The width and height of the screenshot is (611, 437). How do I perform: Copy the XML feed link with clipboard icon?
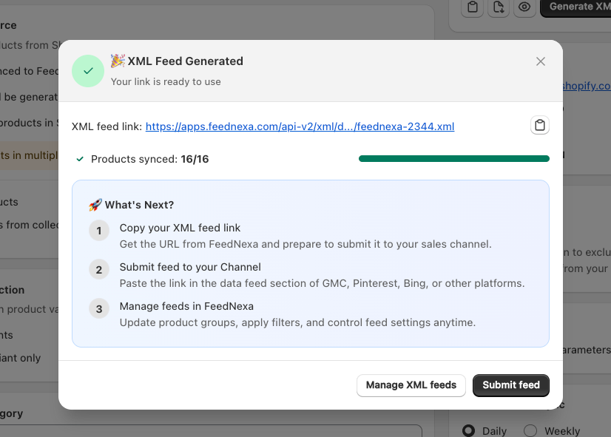540,126
